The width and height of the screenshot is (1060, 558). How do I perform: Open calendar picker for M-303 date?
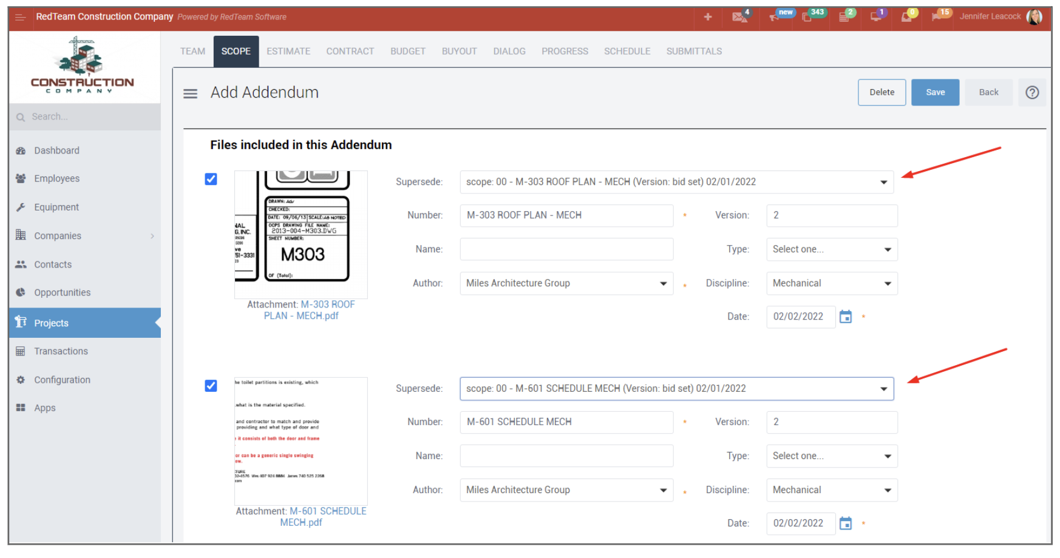pos(845,317)
